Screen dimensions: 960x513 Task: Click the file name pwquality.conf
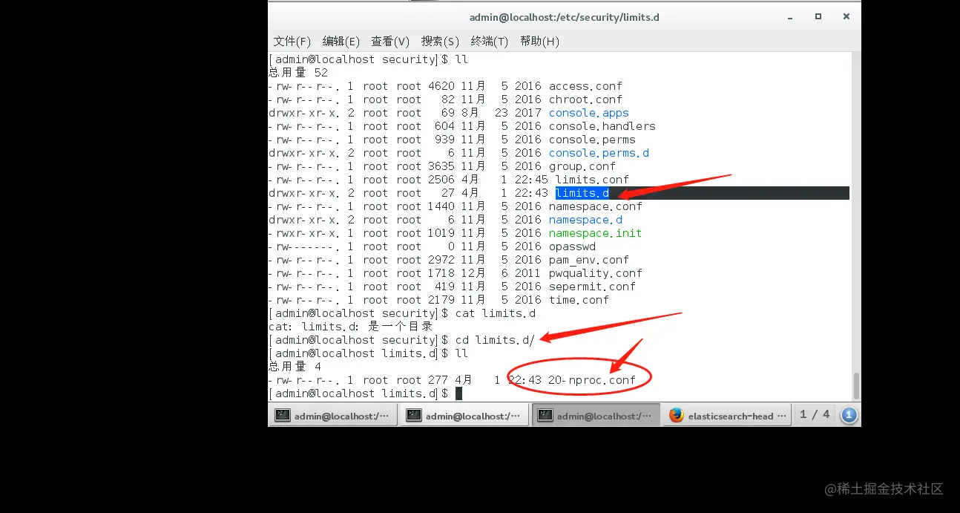tap(596, 273)
